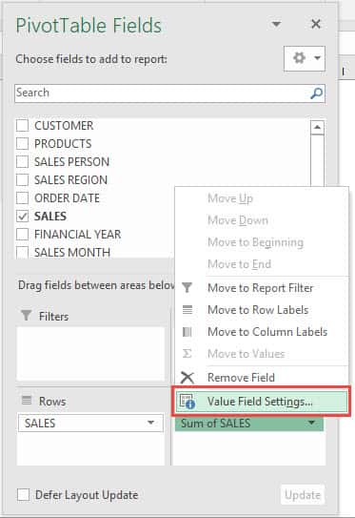Uncheck the SALES field checkbox
355x518 pixels.
point(23,216)
